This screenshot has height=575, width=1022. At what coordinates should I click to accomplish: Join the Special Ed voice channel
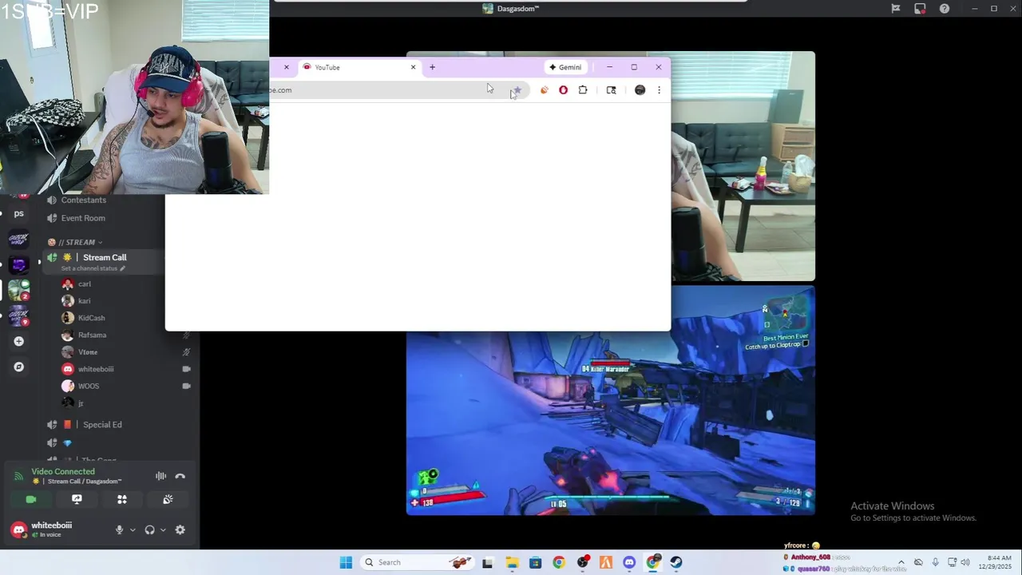pyautogui.click(x=102, y=425)
